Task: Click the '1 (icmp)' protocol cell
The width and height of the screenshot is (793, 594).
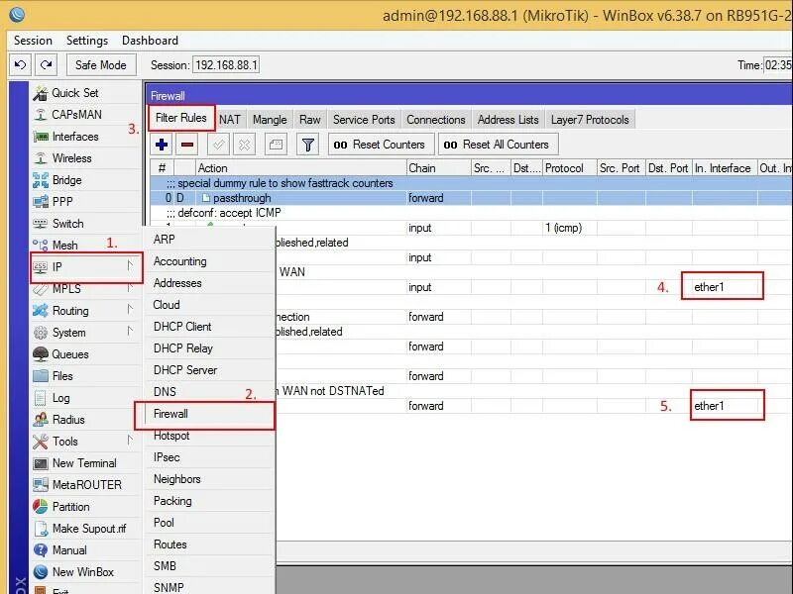Action: (569, 228)
